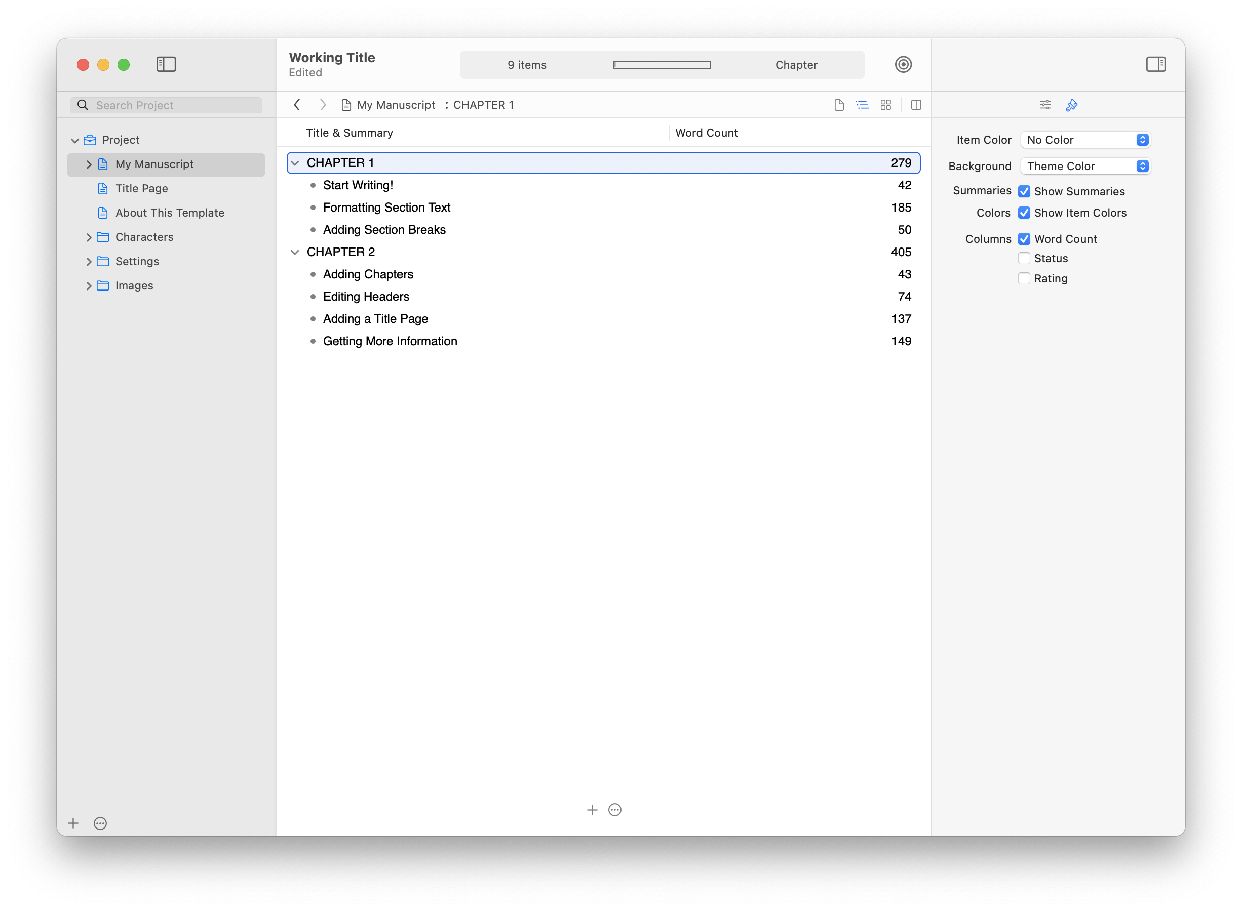Click My Manuscript in the breadcrumb
The height and width of the screenshot is (911, 1242).
click(396, 105)
